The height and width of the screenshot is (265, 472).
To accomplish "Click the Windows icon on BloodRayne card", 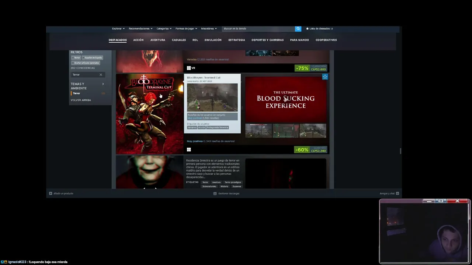I will [189, 149].
